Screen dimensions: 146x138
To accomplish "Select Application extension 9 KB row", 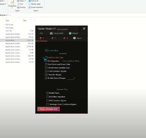I will [x=17, y=53].
